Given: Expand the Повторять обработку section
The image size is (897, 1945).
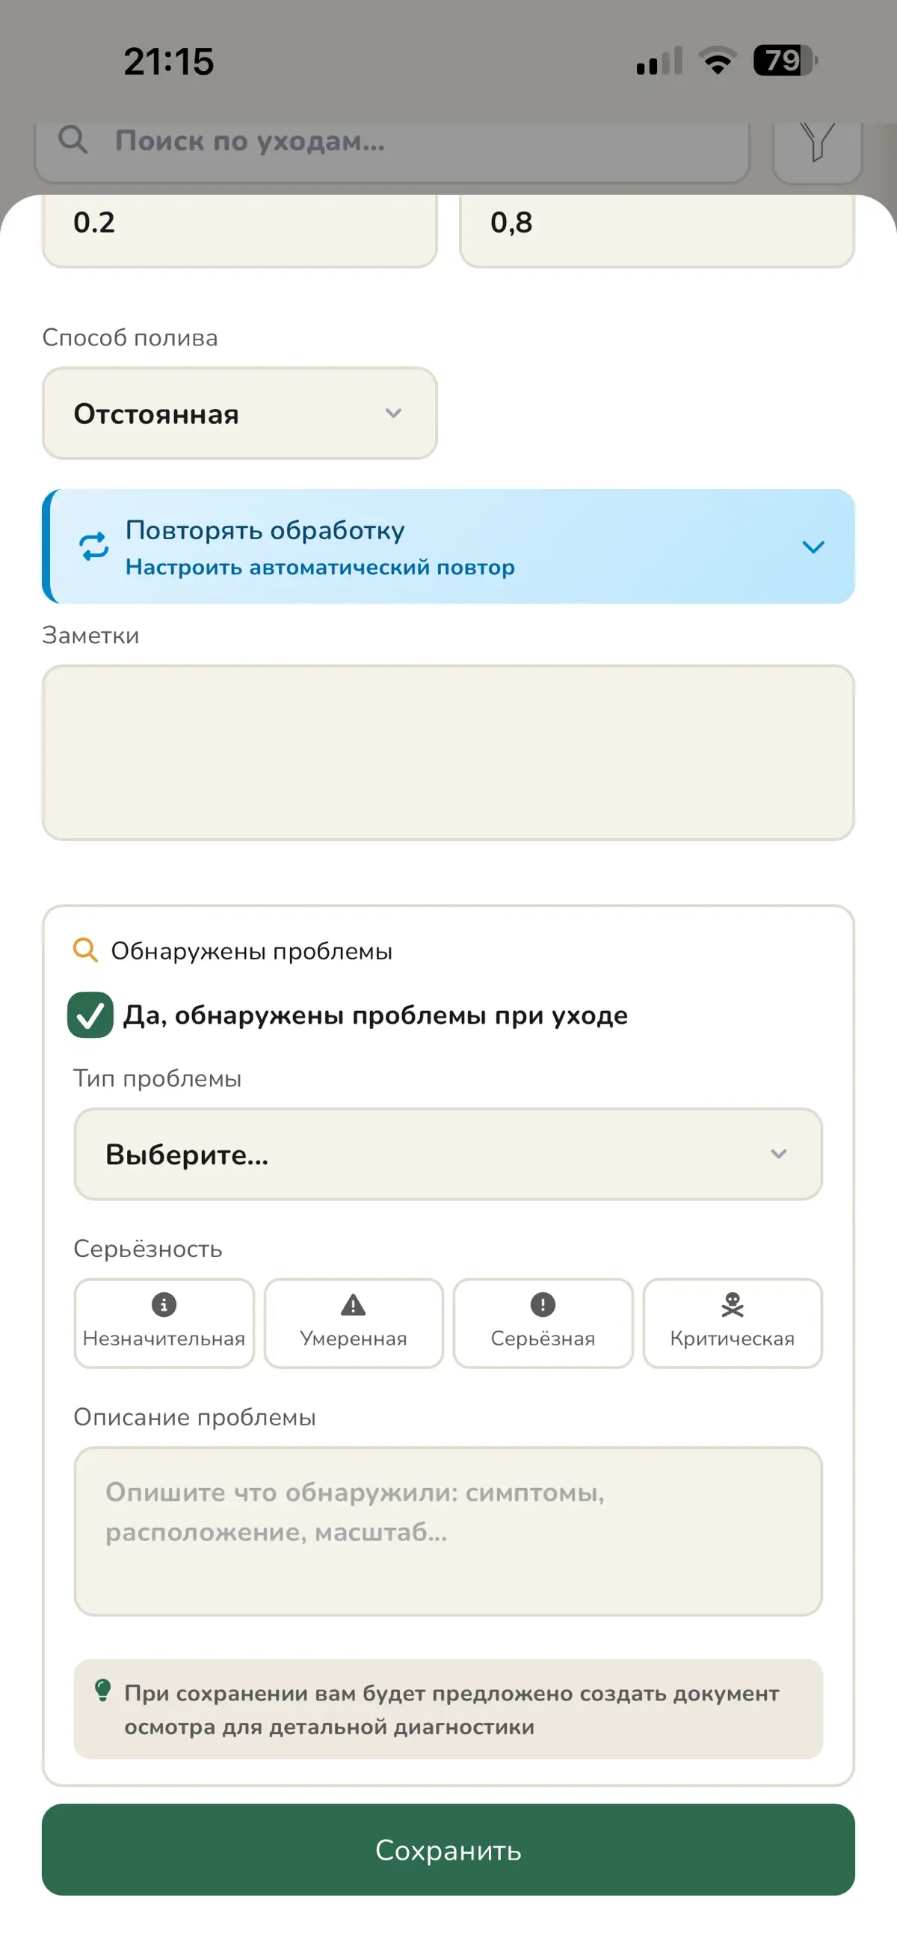Looking at the screenshot, I should (449, 546).
